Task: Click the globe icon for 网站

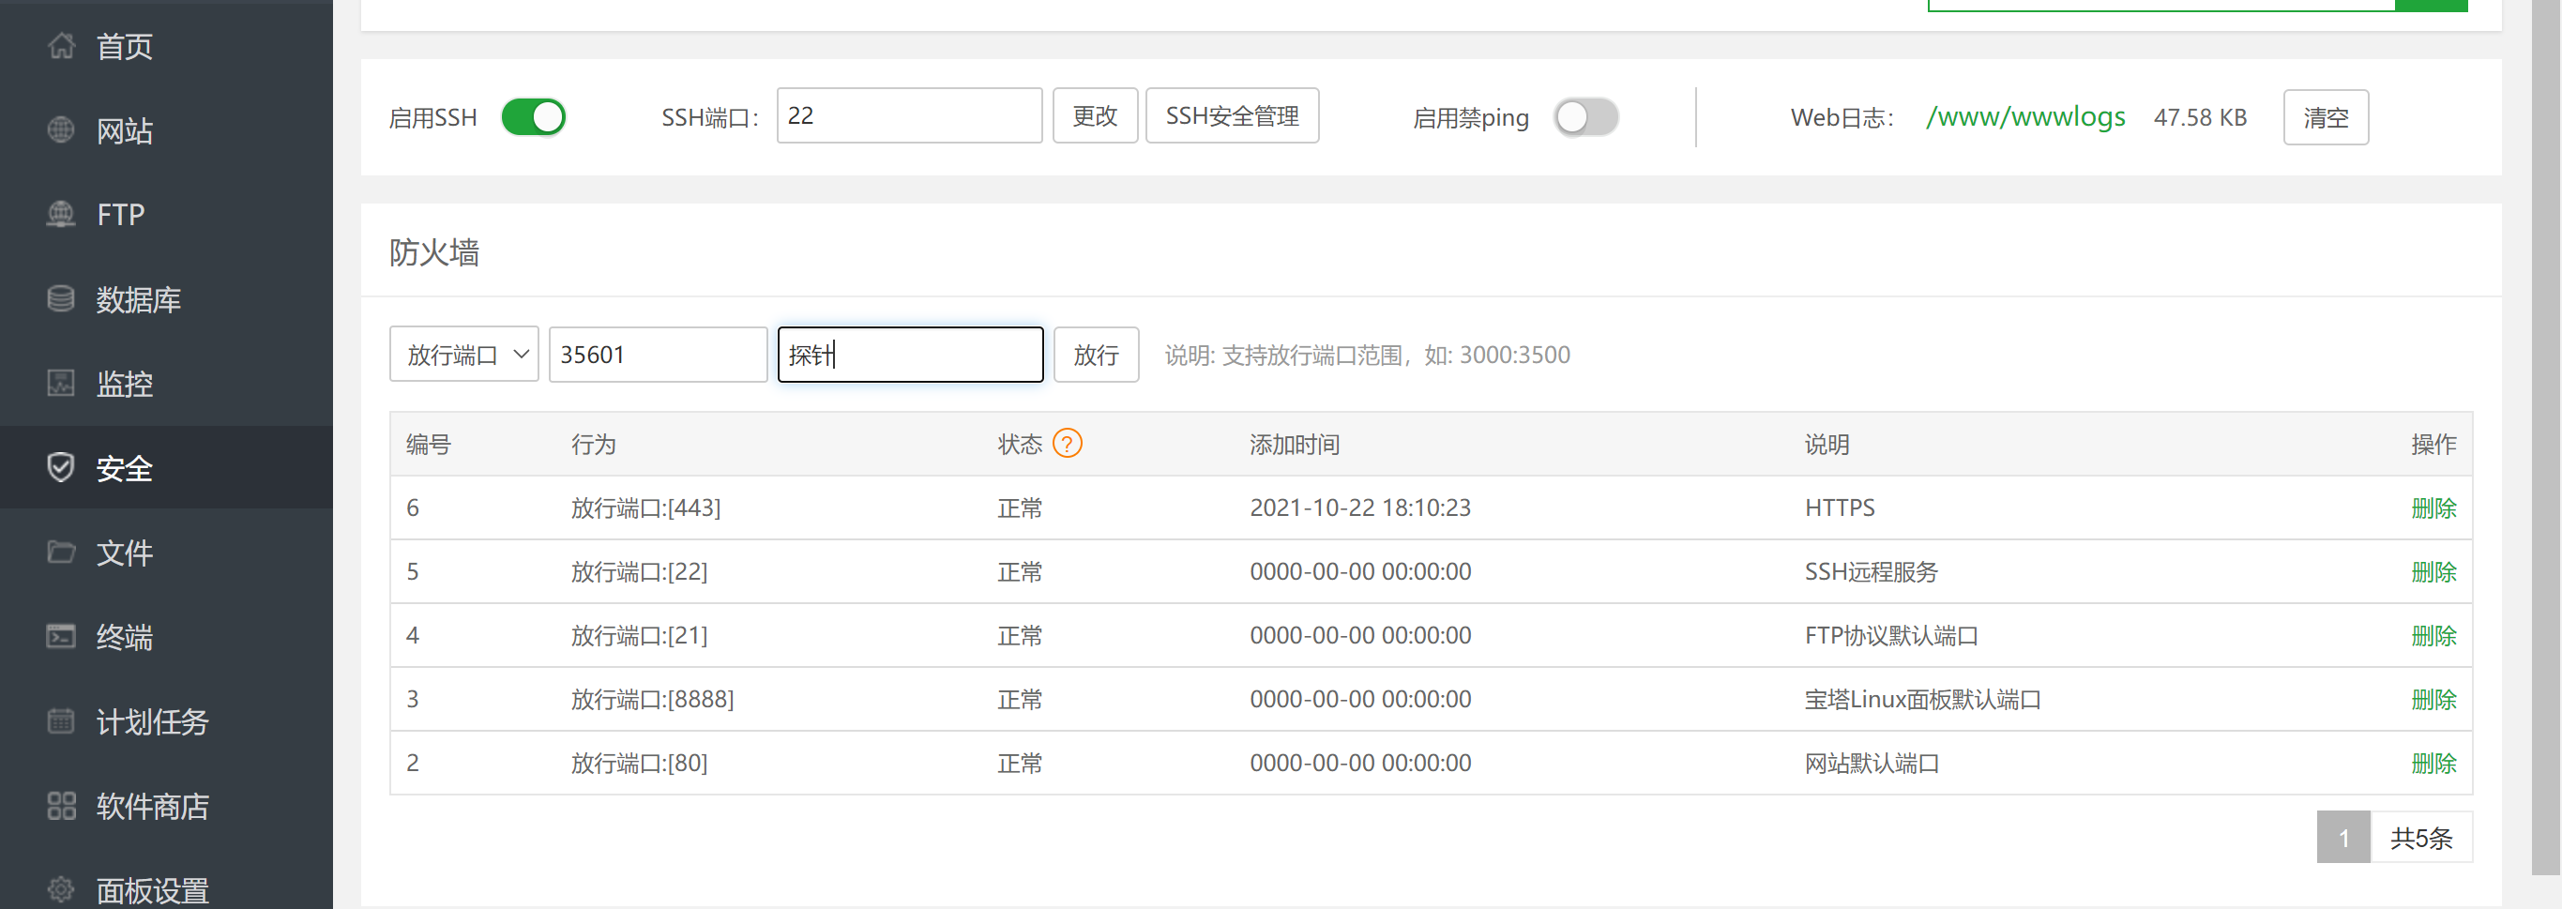Action: pyautogui.click(x=62, y=130)
